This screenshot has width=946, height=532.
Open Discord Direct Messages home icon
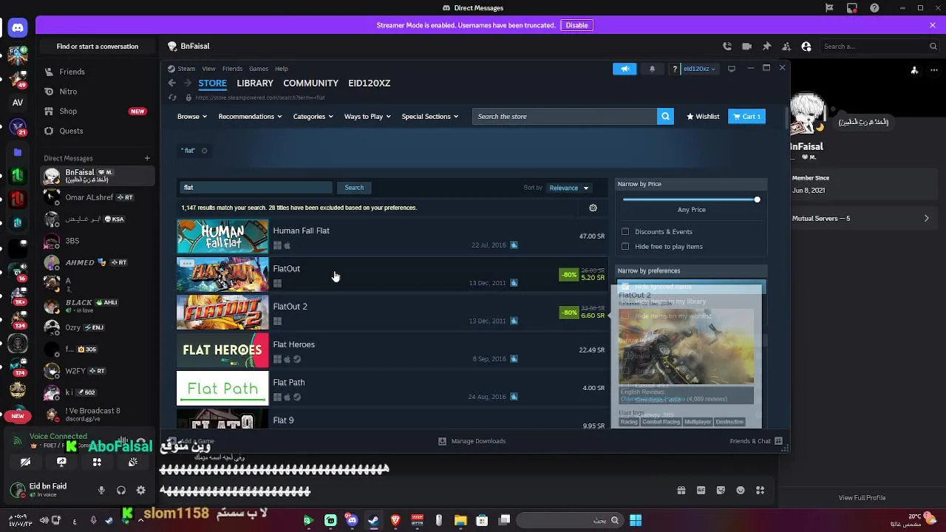tap(18, 27)
